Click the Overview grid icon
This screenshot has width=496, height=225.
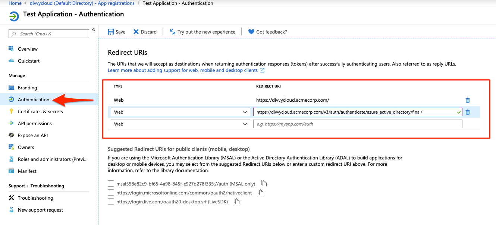coord(11,49)
